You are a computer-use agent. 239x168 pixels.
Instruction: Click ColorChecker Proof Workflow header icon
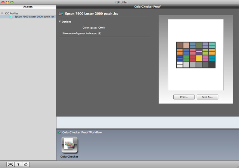[59, 132]
